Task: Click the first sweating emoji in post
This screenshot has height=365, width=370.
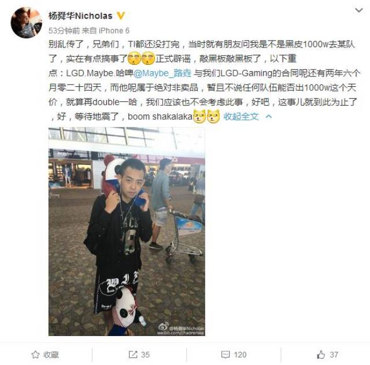Action: click(x=134, y=58)
